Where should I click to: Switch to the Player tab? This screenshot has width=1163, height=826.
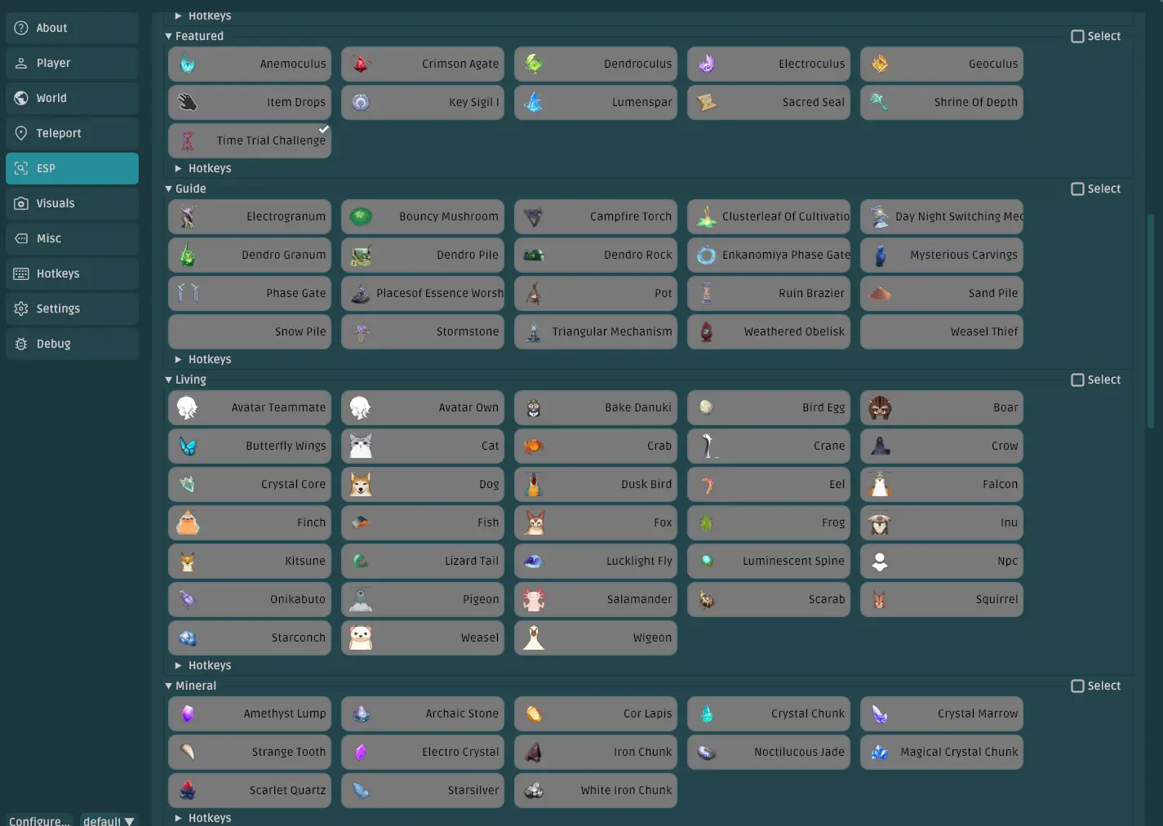(72, 63)
